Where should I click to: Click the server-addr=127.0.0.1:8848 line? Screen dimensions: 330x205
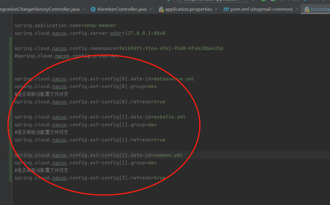click(x=90, y=33)
